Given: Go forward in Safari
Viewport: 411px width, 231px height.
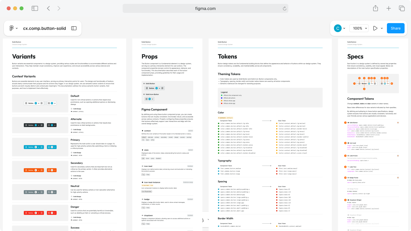Looking at the screenshot, I should 59,8.
